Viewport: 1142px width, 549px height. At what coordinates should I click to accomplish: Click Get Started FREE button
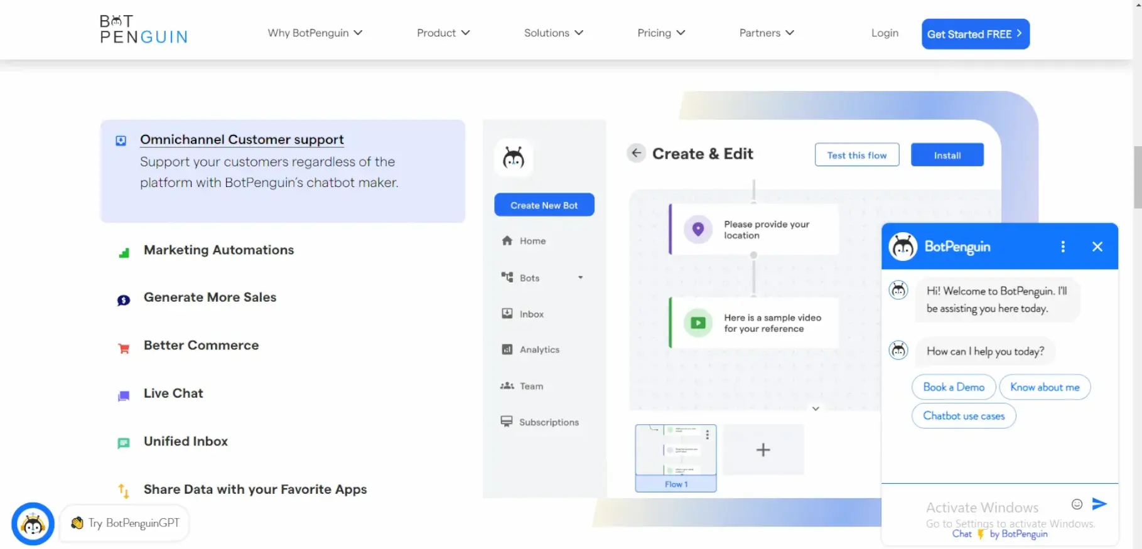pos(975,34)
